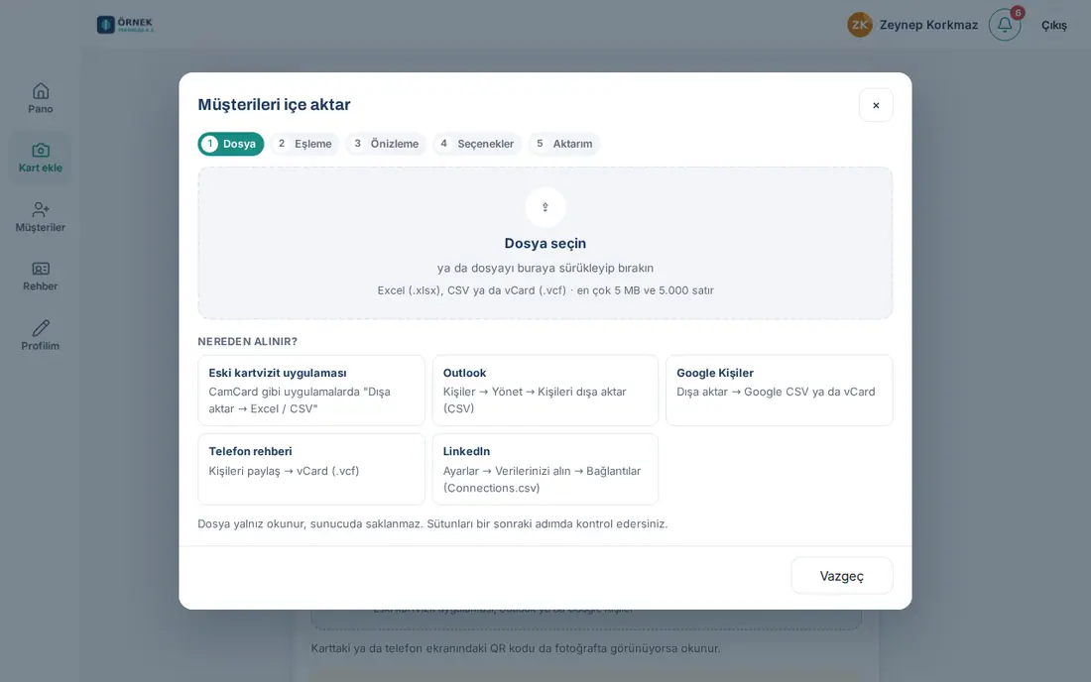This screenshot has height=682, width=1091.
Task: Close the Müşterileri içe aktar dialog
Action: tap(876, 105)
